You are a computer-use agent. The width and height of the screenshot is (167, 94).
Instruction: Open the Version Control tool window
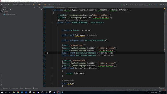14,88
